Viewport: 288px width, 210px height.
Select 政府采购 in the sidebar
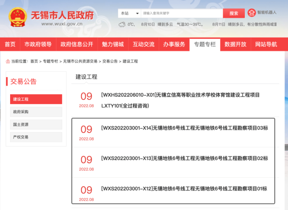point(36,112)
